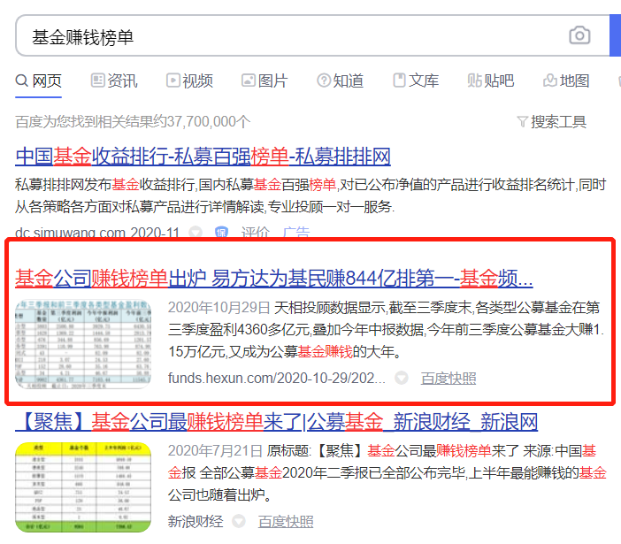This screenshot has height=544, width=621.
Task: Open the 视频 tab
Action: click(x=189, y=81)
